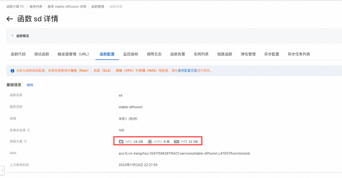The width and height of the screenshot is (342, 178).
Task: Click the 服务 stable-diffusion 详情 breadcrumb
Action: pos(67,6)
